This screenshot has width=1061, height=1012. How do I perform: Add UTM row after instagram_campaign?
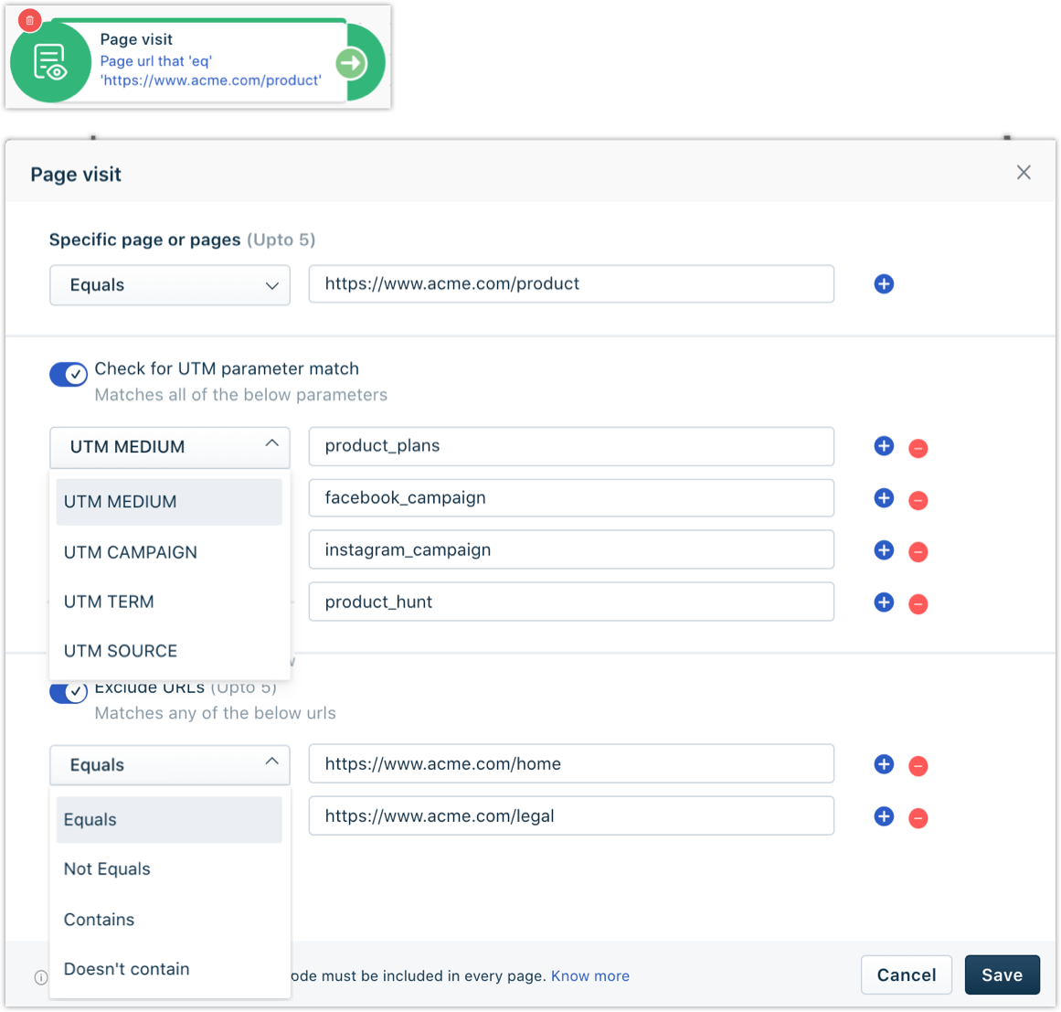[x=884, y=549]
